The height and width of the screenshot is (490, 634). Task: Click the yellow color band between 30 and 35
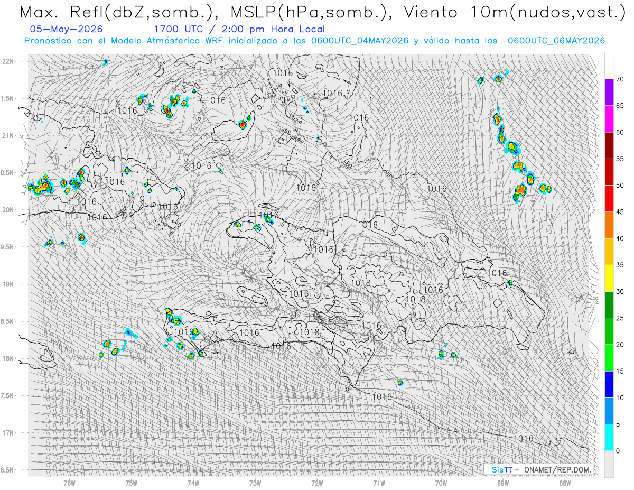(x=609, y=278)
